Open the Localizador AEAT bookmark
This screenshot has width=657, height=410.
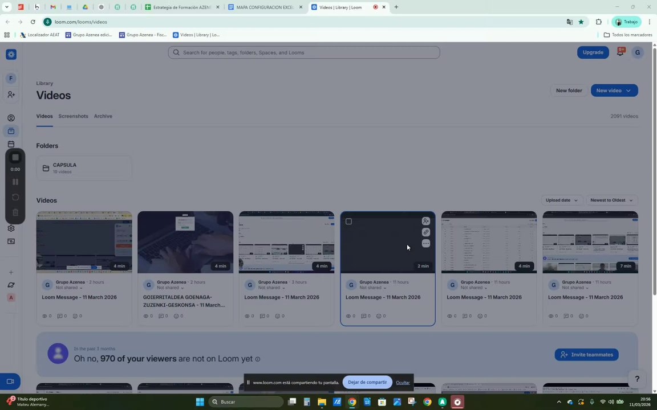40,35
